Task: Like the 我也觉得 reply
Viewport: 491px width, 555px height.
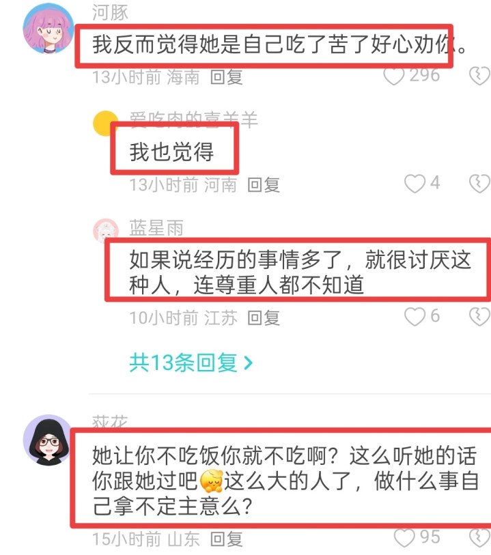Action: click(415, 184)
